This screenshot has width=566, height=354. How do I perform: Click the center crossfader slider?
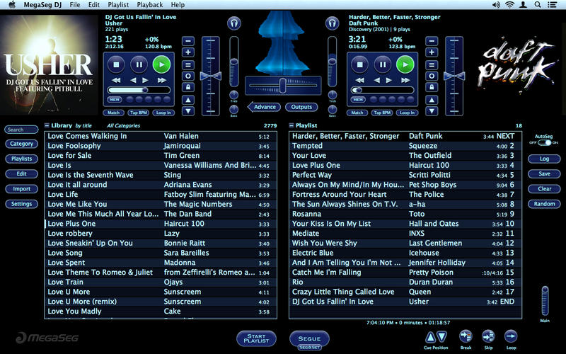tap(282, 86)
